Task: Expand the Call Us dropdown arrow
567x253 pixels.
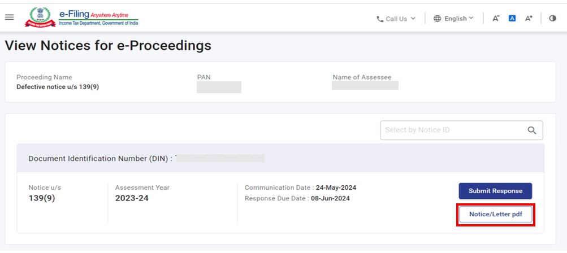Action: coord(413,19)
